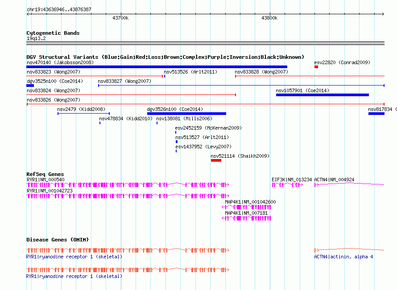Open the nsv478834 (Kidd2010) variant label
The width and height of the screenshot is (397, 290).
click(x=126, y=118)
